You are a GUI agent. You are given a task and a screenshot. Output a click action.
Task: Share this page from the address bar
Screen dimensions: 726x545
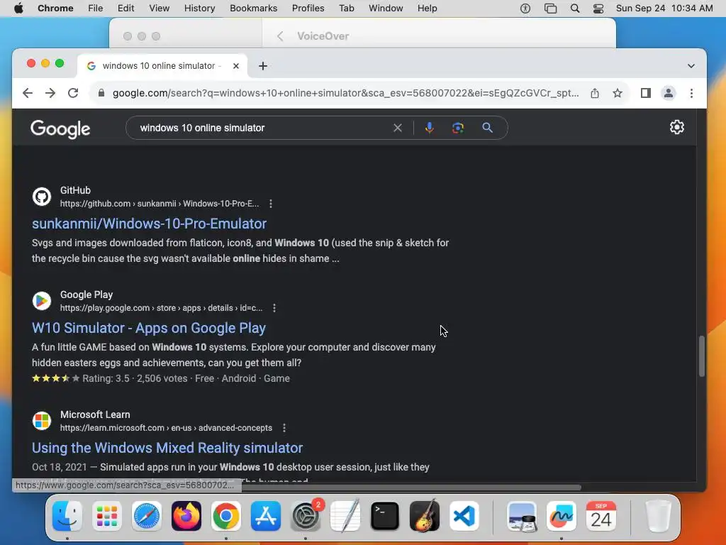[x=595, y=93]
